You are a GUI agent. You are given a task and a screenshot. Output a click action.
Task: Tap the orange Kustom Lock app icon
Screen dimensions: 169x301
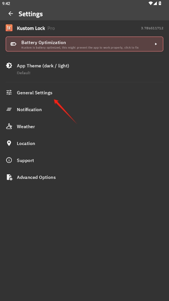coord(9,28)
